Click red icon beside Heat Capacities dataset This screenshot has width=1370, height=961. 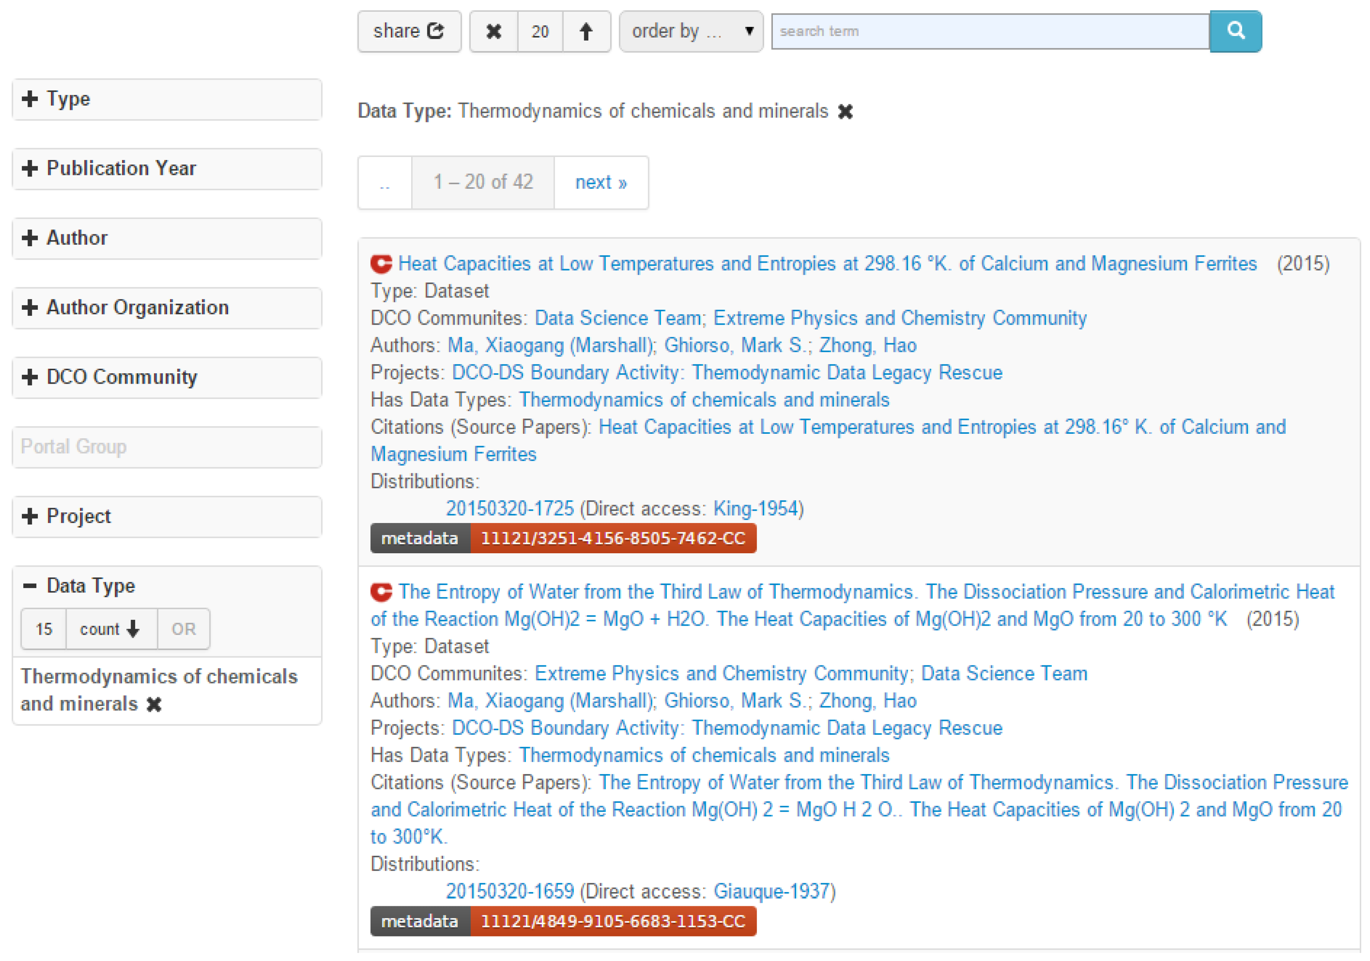pos(381,263)
